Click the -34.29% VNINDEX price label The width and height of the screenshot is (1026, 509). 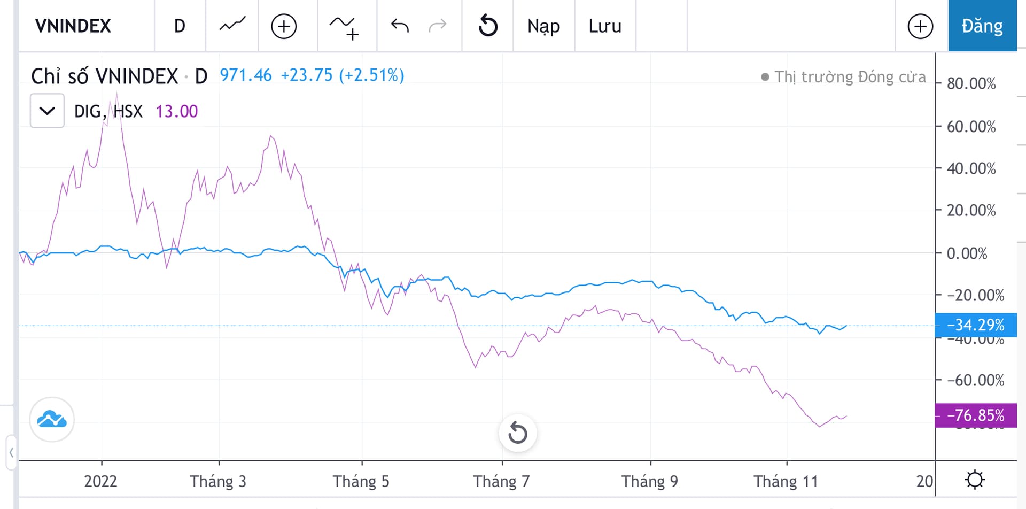[x=975, y=325]
